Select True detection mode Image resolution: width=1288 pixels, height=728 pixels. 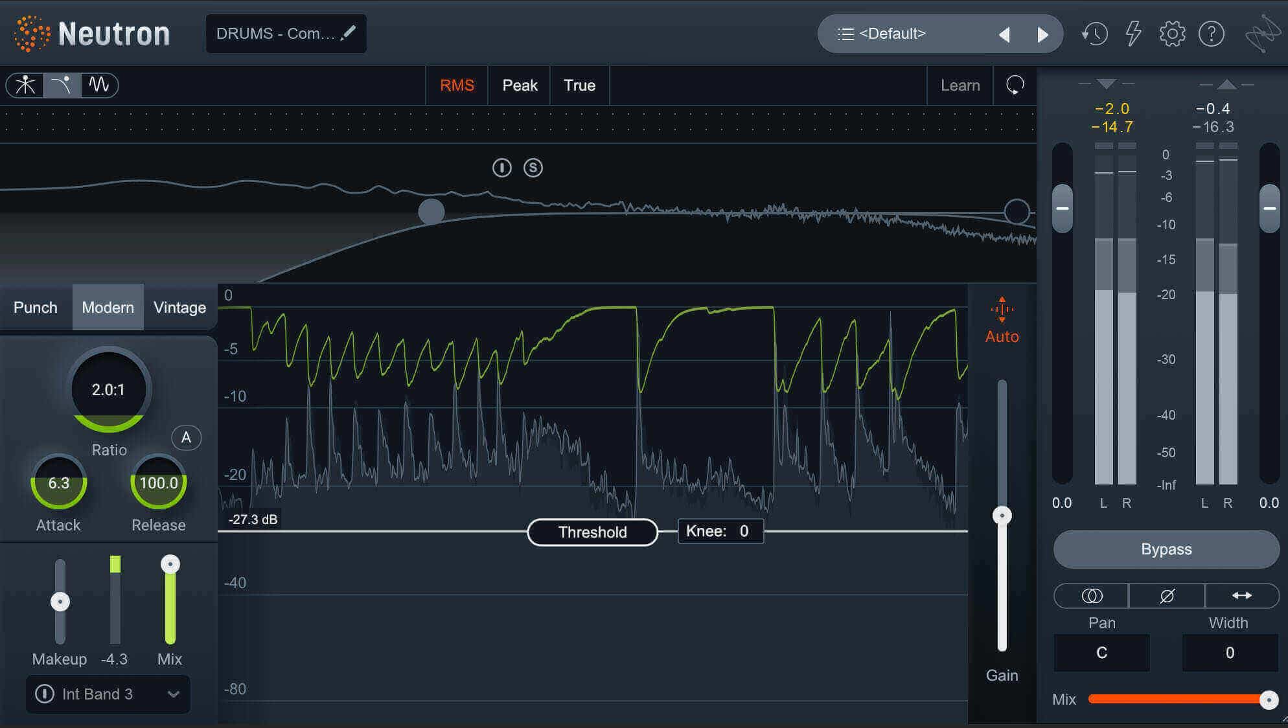click(579, 85)
